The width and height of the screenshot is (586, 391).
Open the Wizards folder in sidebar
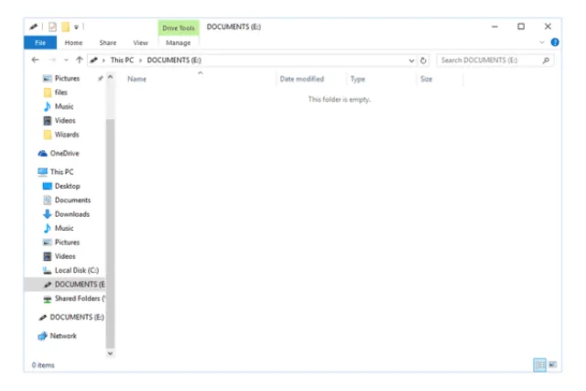[x=67, y=135]
